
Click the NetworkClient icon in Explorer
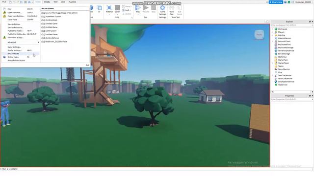(276, 41)
